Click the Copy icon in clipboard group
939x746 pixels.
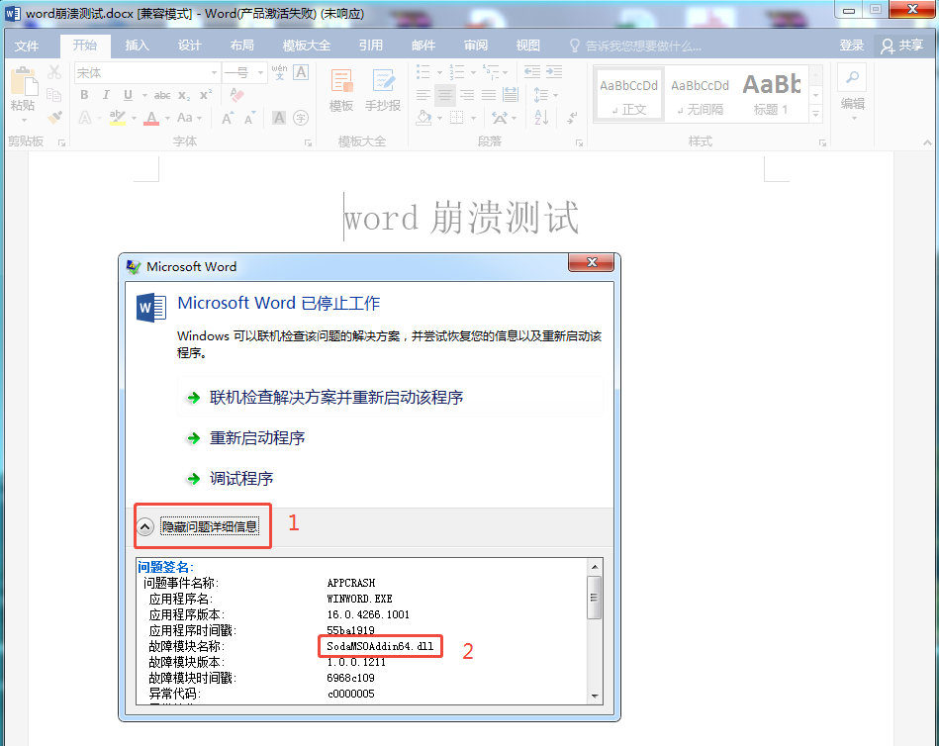[x=53, y=95]
